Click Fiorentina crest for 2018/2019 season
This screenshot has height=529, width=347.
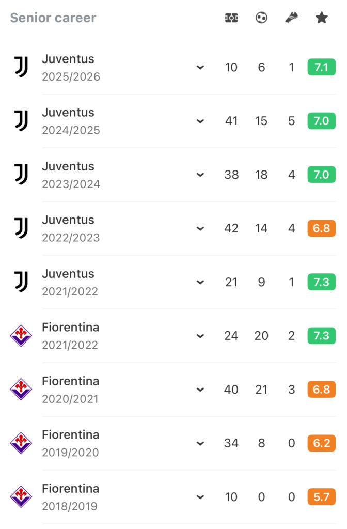tap(21, 497)
